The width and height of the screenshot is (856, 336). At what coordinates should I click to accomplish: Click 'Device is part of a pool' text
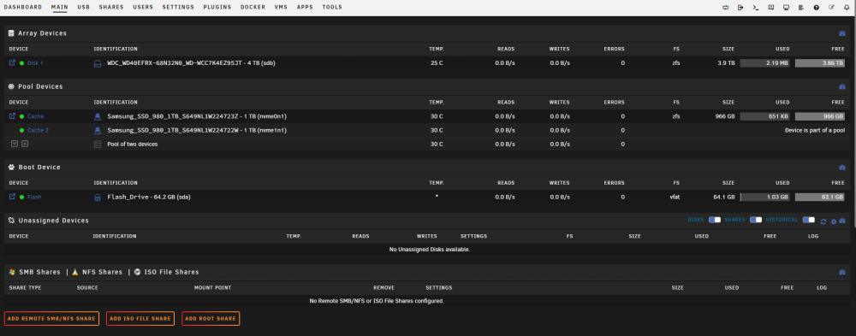coord(815,131)
